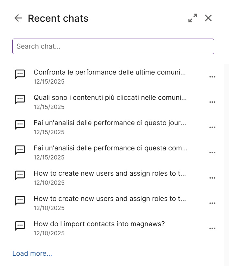229x269 pixels.
Task: Open options menu for 'Confronta le performance' chat
Action: pyautogui.click(x=212, y=77)
